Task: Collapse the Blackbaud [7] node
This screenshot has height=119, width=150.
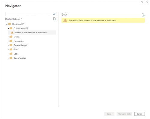Action: [7, 24]
